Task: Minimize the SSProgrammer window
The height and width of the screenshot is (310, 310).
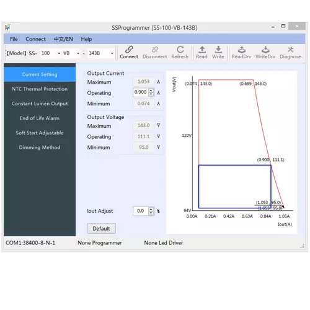Action: 273,27
